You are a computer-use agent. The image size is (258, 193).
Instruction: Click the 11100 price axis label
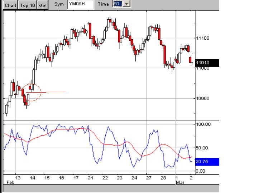click(202, 38)
